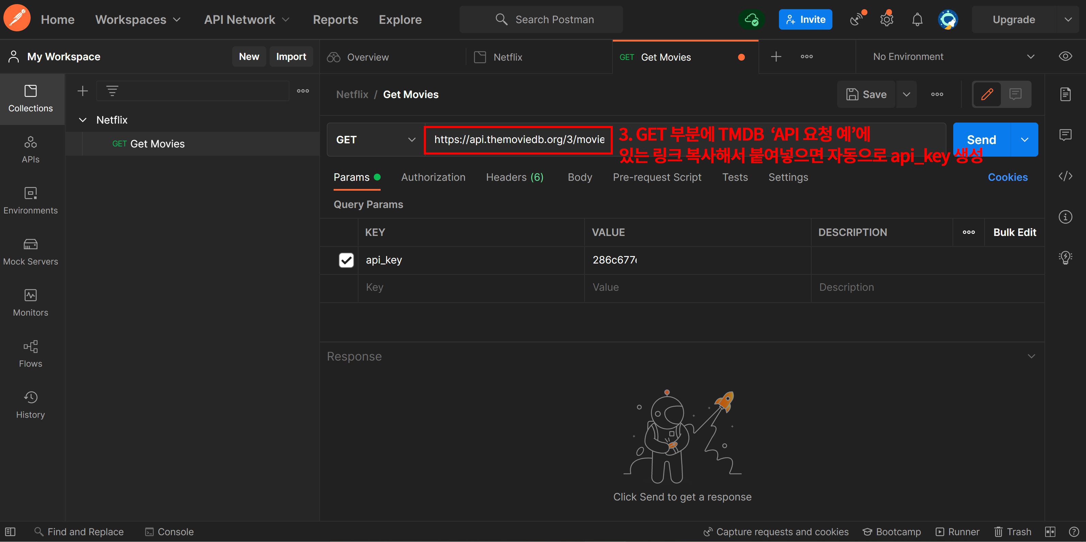The image size is (1086, 542).
Task: Open the Body tab
Action: (x=580, y=177)
